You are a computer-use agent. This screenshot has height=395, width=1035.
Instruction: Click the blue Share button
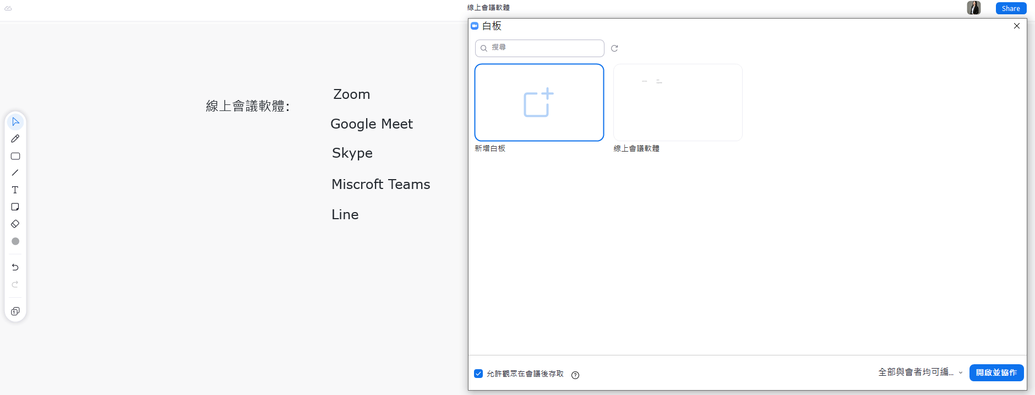pos(1011,8)
